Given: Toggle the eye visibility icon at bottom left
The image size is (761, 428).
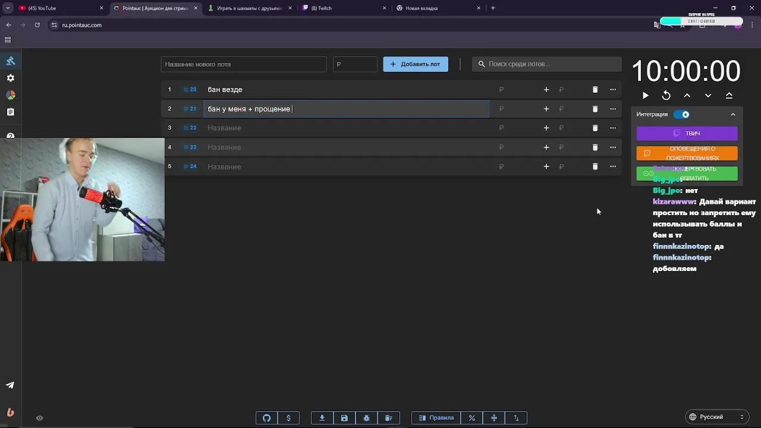Looking at the screenshot, I should click(x=40, y=418).
